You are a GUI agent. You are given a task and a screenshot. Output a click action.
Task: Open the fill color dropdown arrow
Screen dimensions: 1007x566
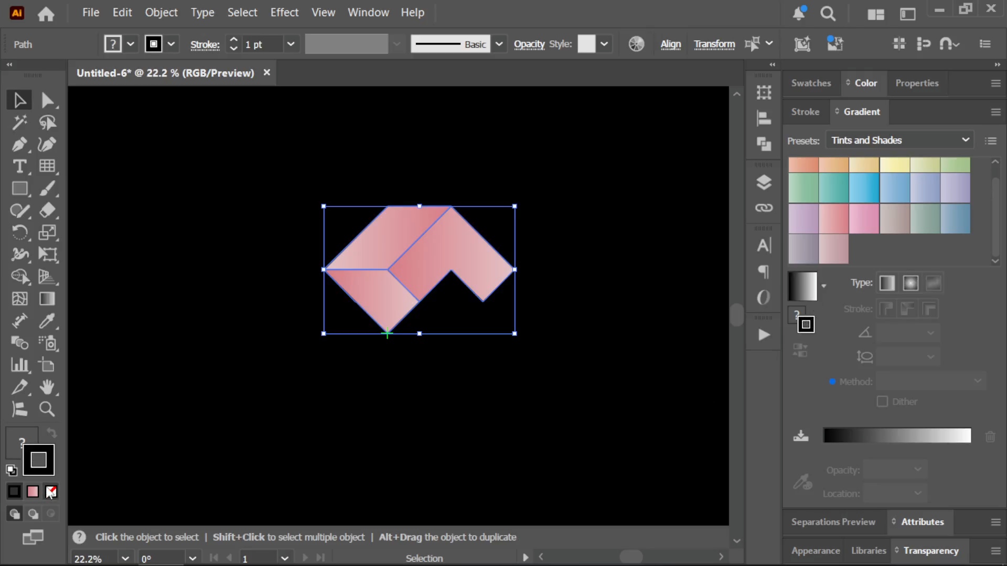point(131,44)
